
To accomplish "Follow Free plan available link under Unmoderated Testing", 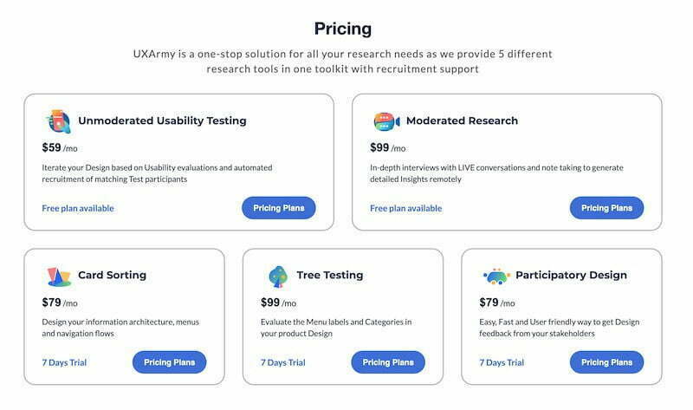I will pyautogui.click(x=78, y=208).
